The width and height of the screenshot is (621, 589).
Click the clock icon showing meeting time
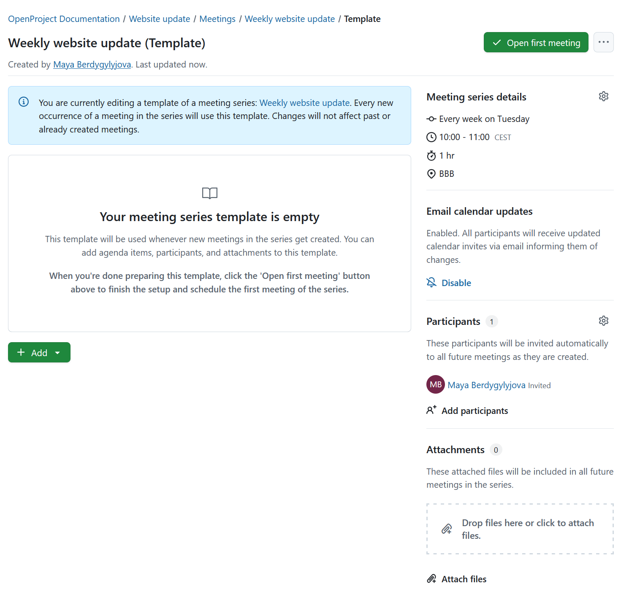tap(431, 137)
